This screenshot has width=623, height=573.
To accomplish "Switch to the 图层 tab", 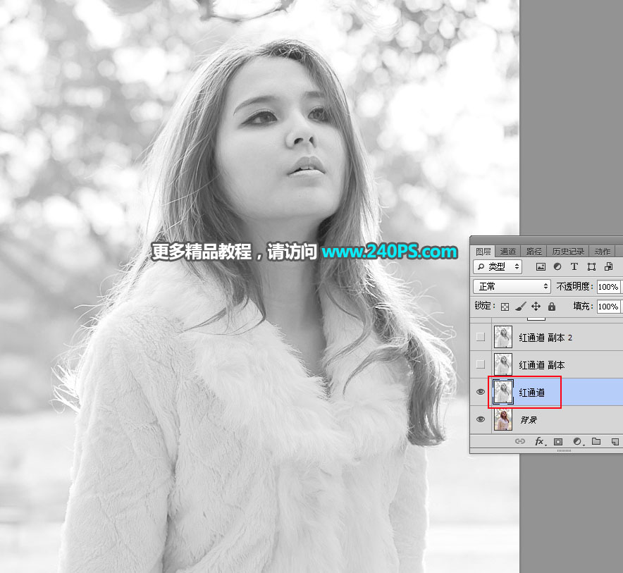I will click(x=483, y=251).
